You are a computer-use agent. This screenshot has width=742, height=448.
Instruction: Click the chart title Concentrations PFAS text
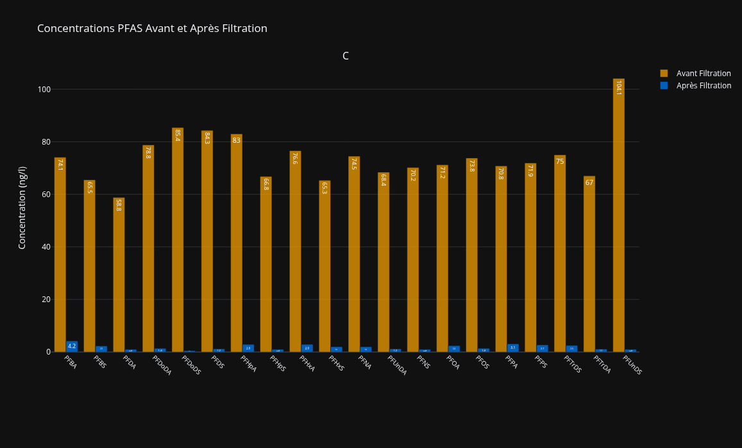pyautogui.click(x=152, y=29)
